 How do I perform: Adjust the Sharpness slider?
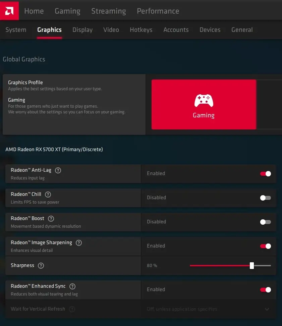[x=252, y=266]
